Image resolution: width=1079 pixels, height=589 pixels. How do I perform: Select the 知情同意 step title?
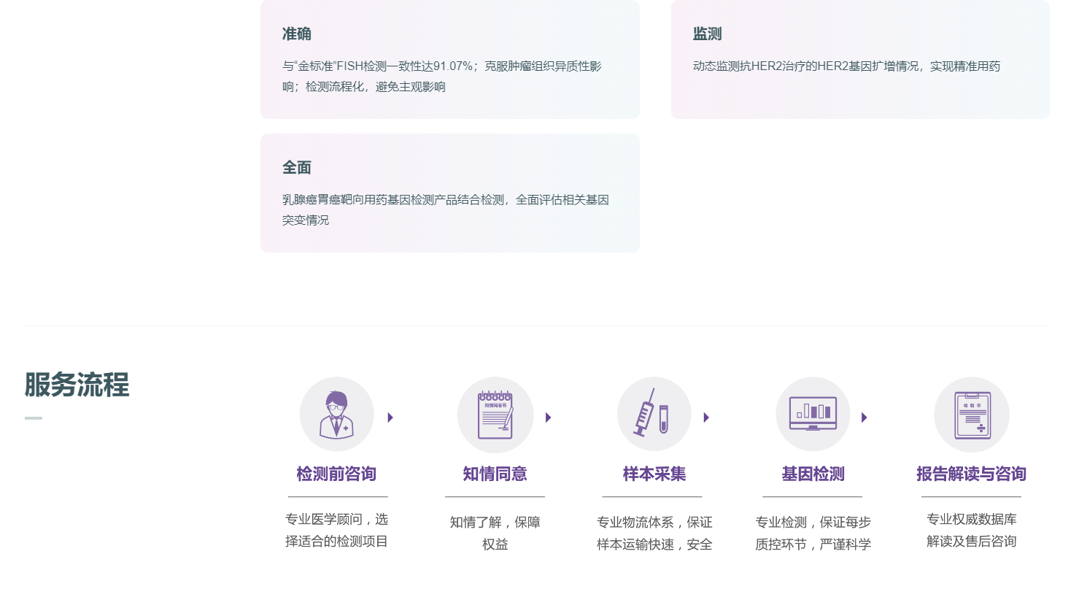[495, 474]
